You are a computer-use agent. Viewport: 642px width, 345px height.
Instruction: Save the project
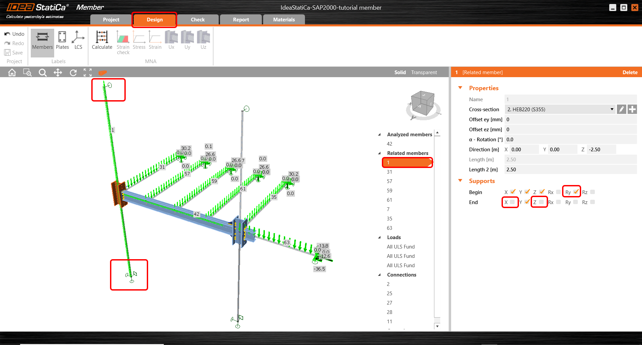point(14,52)
